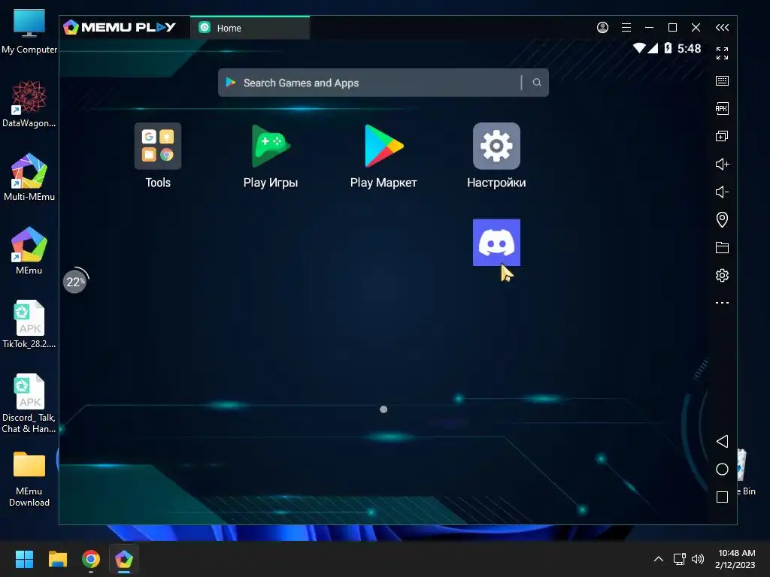Open GPS location tool
The image size is (770, 577).
coord(722,219)
